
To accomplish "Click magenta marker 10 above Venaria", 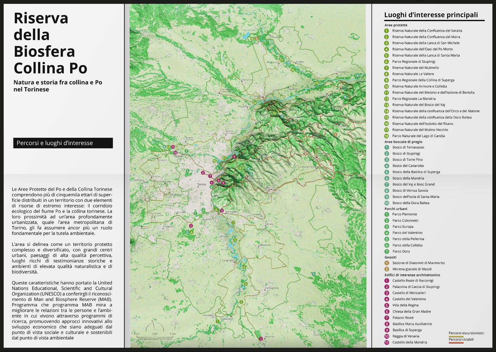I will (x=175, y=153).
